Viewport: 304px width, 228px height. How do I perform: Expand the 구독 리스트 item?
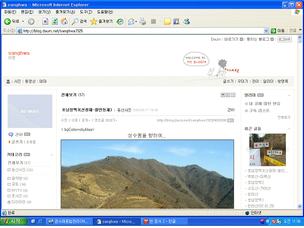pos(257,111)
